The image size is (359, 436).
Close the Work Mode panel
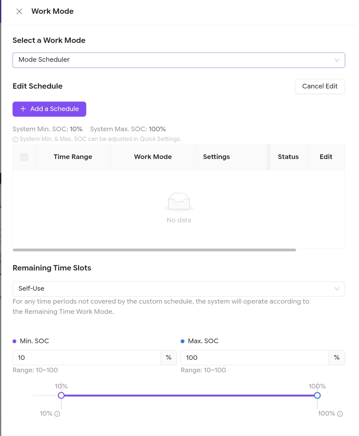tap(19, 11)
